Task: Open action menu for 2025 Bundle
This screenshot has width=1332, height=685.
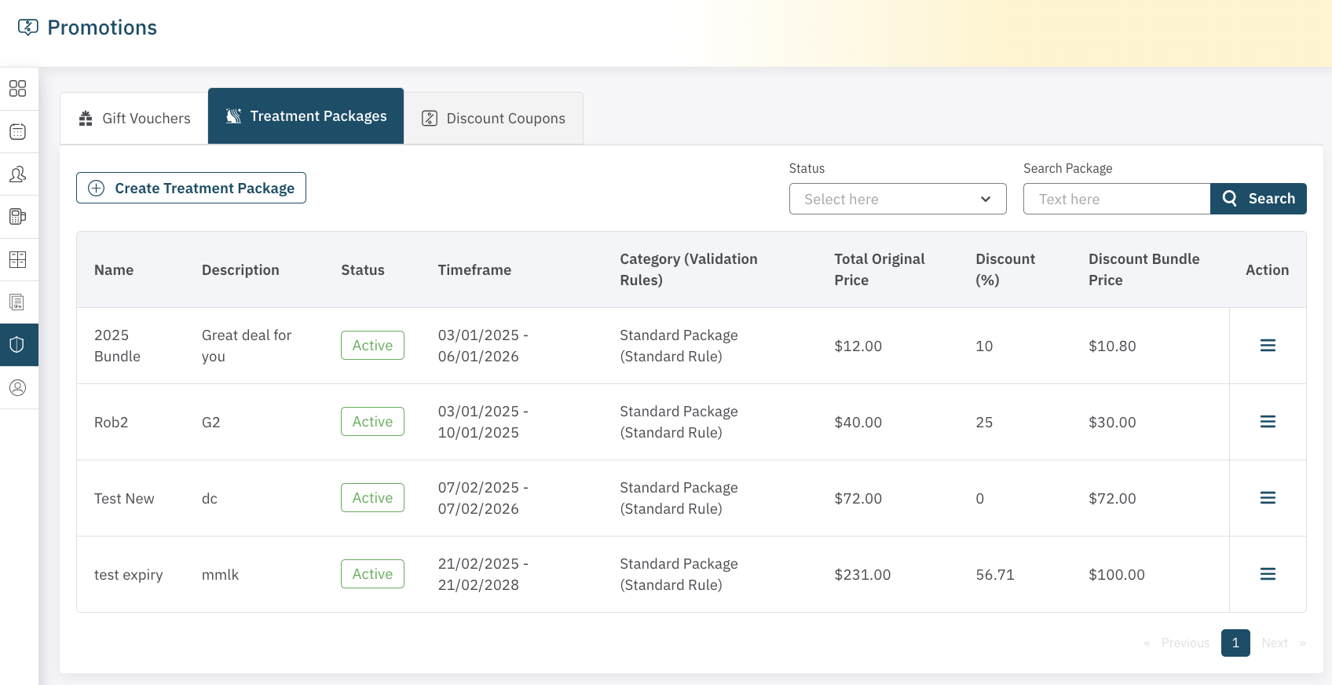Action: [x=1267, y=346]
